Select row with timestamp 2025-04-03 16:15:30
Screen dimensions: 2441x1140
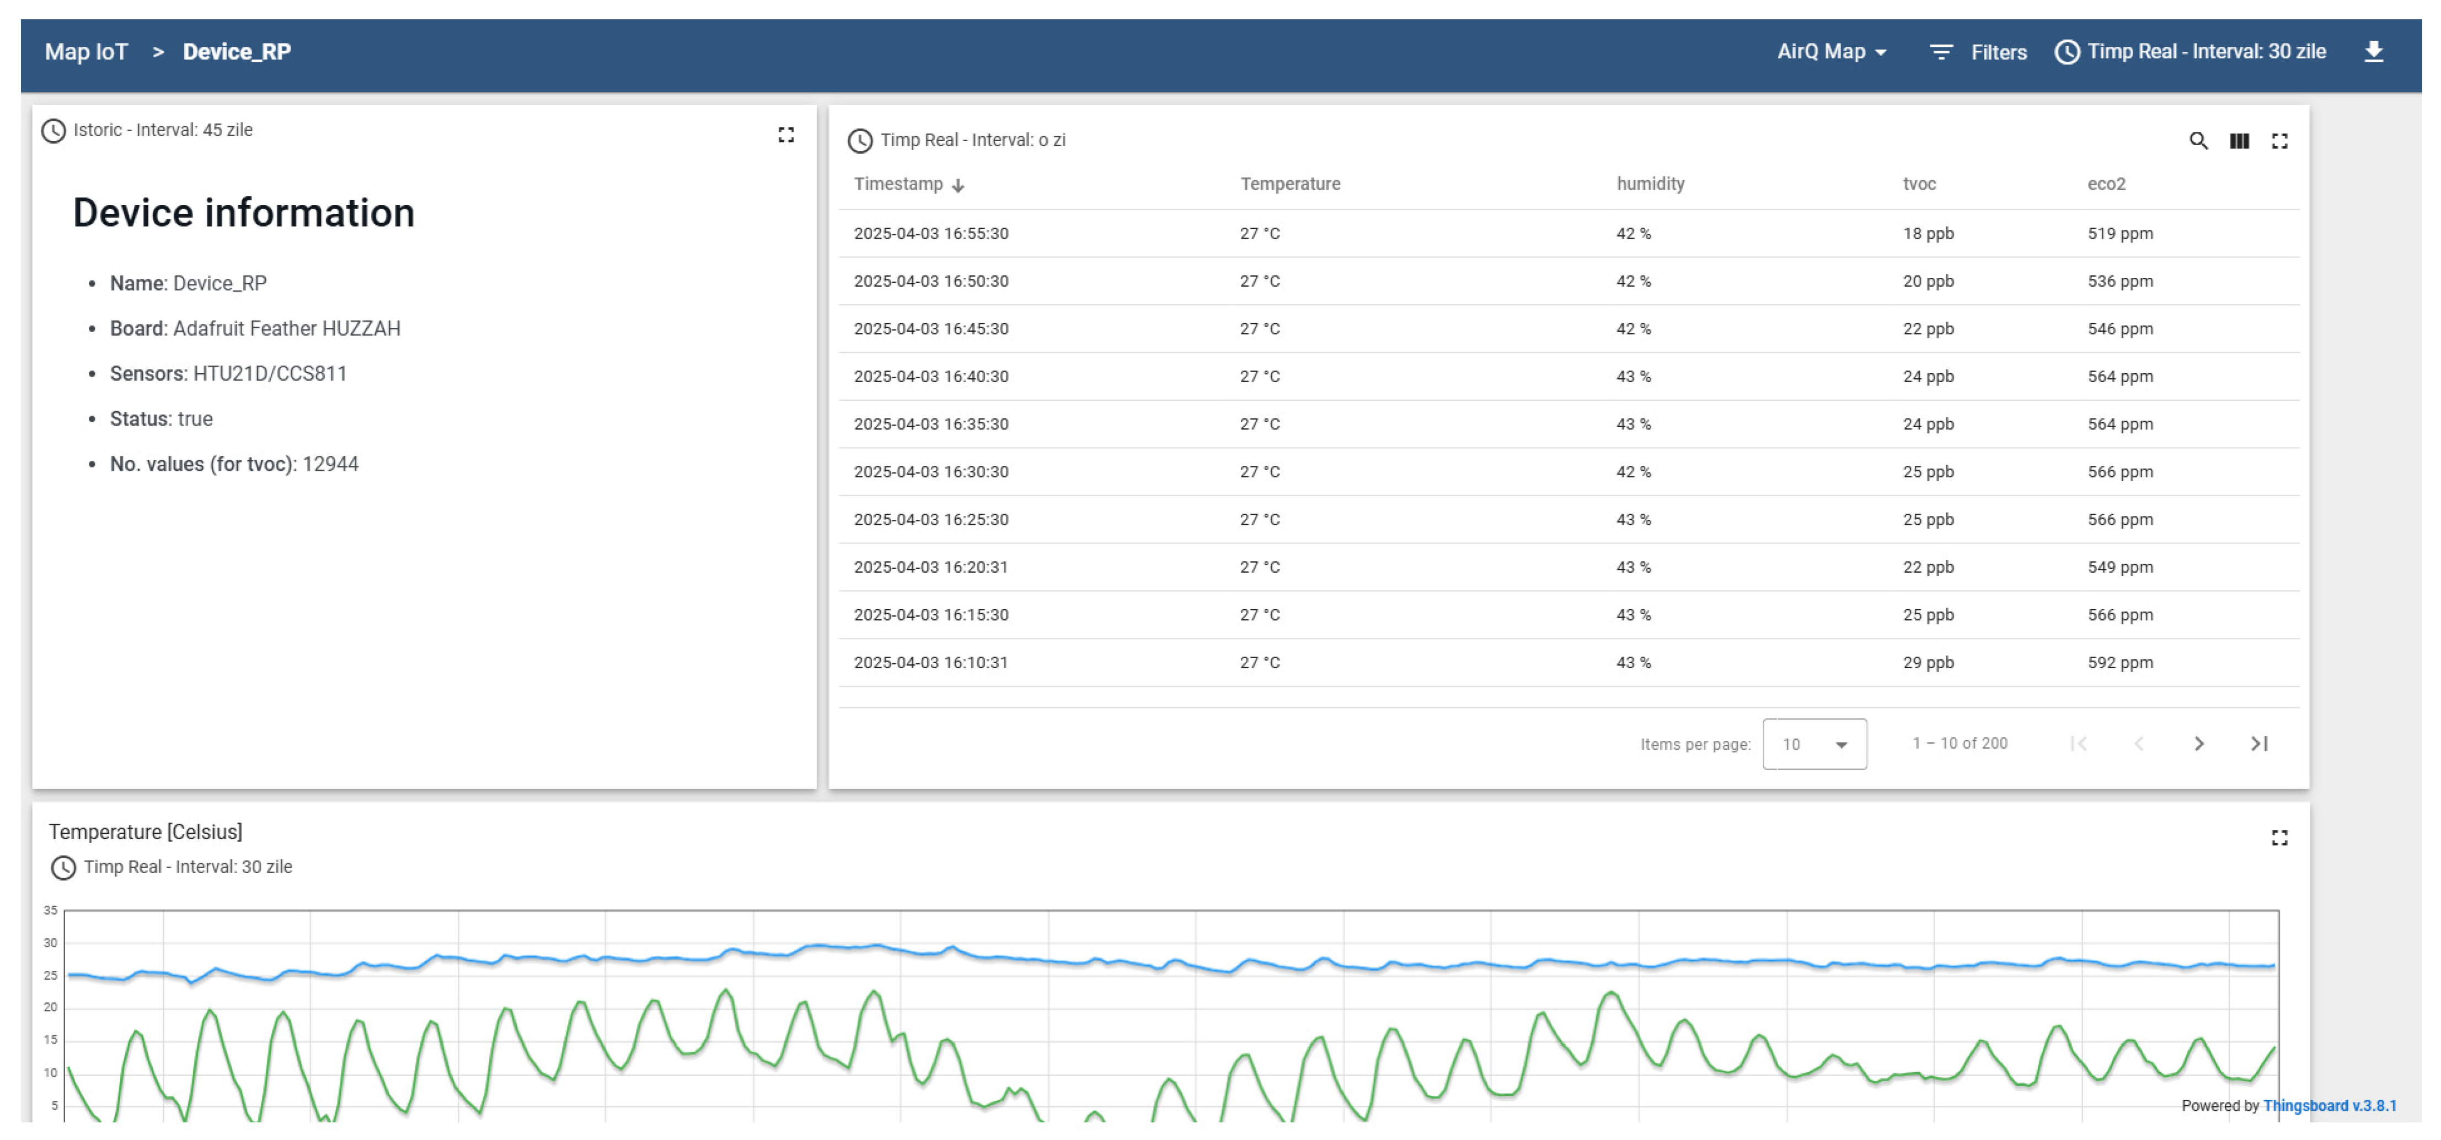point(1569,615)
